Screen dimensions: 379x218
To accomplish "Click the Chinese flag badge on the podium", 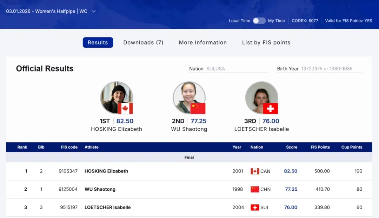I will click(x=198, y=108).
